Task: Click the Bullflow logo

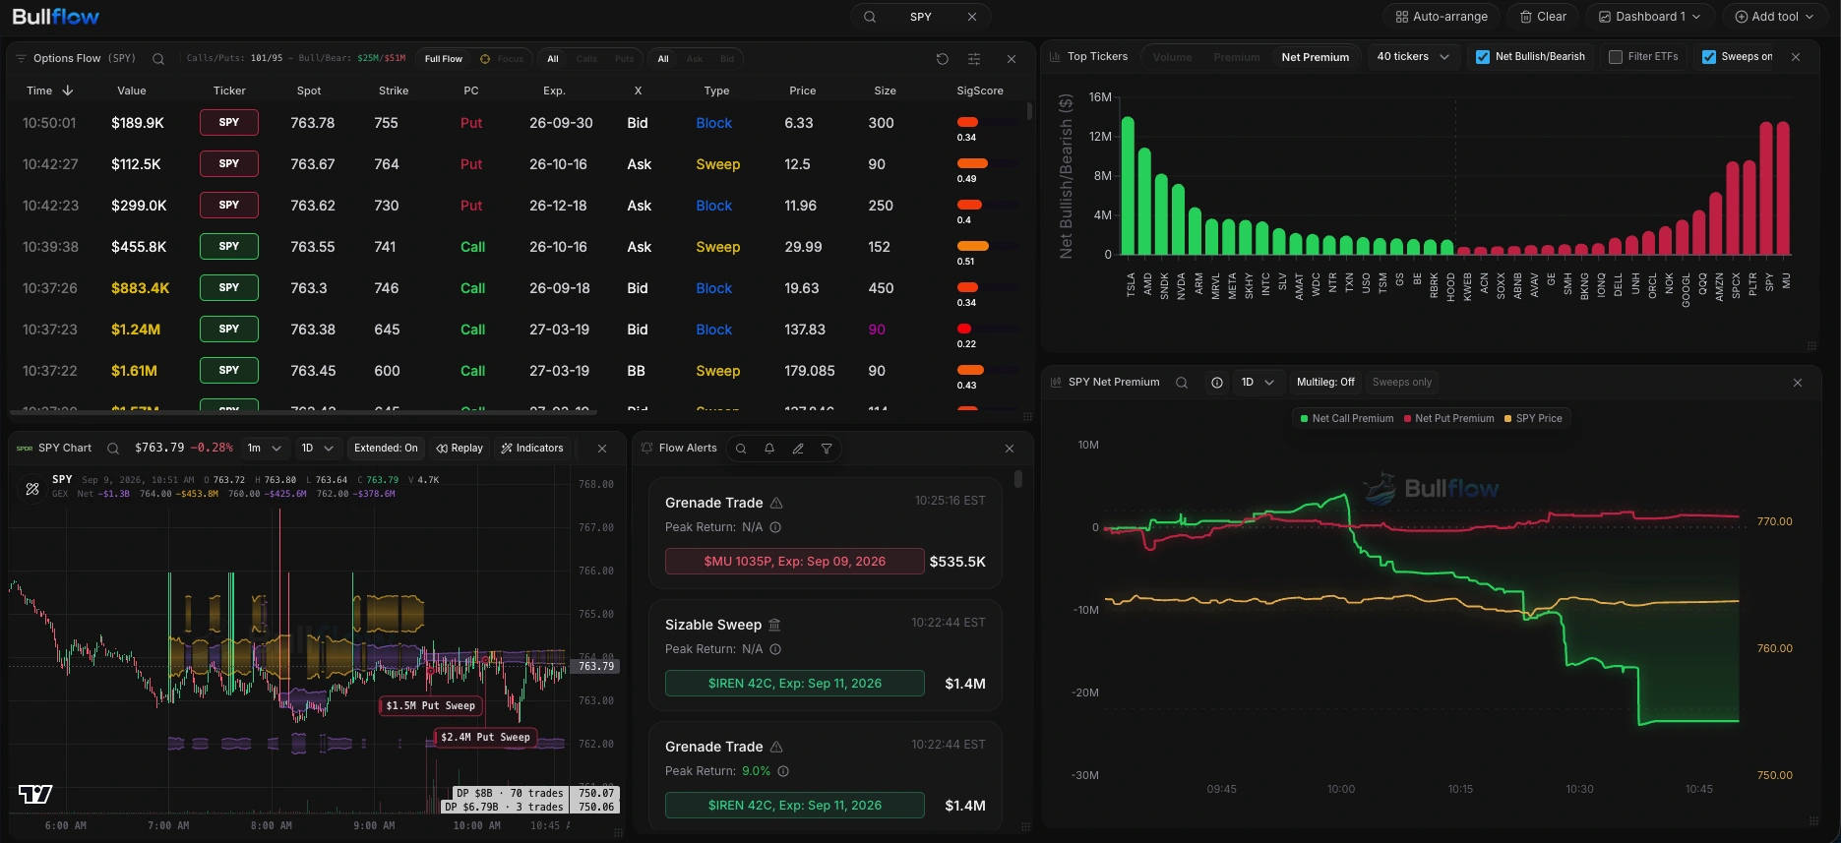Action: click(56, 17)
